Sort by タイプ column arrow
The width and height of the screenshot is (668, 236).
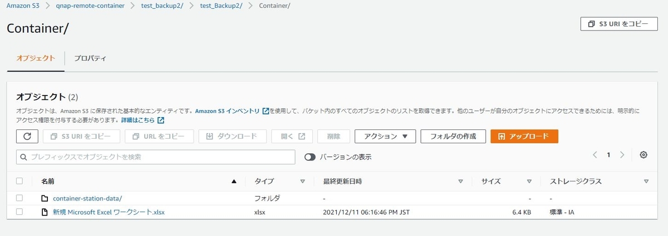point(303,181)
